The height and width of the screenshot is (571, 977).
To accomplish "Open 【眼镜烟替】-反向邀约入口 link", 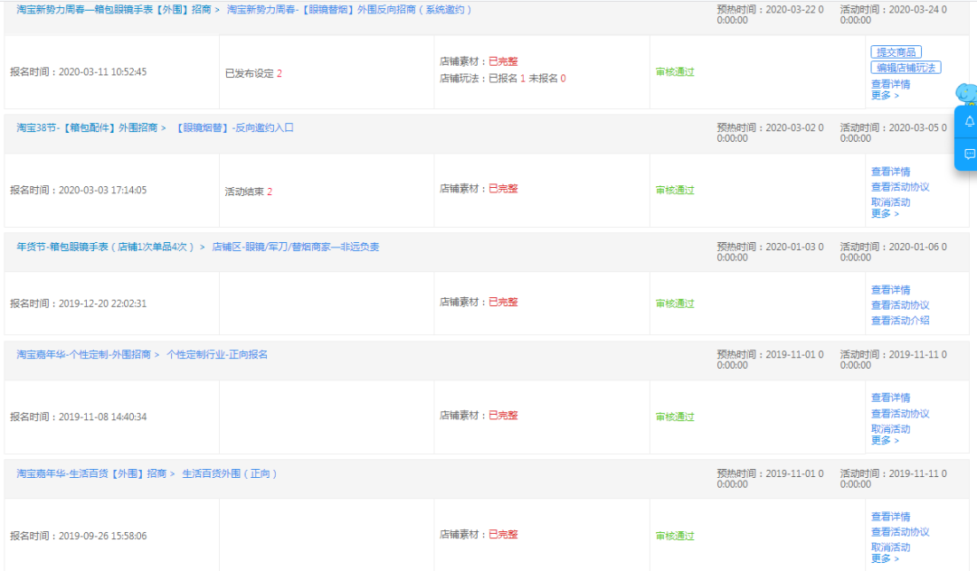I will click(233, 127).
